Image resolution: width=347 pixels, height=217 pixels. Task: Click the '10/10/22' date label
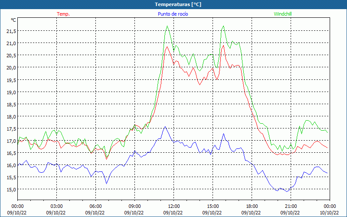click(x=329, y=213)
